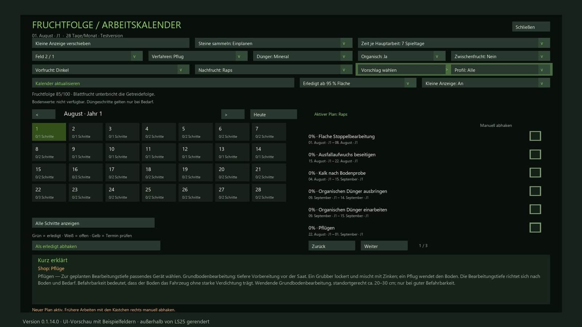The image size is (582, 327).
Task: Open the Nachfrucht: Raps dropdown
Action: point(274,70)
